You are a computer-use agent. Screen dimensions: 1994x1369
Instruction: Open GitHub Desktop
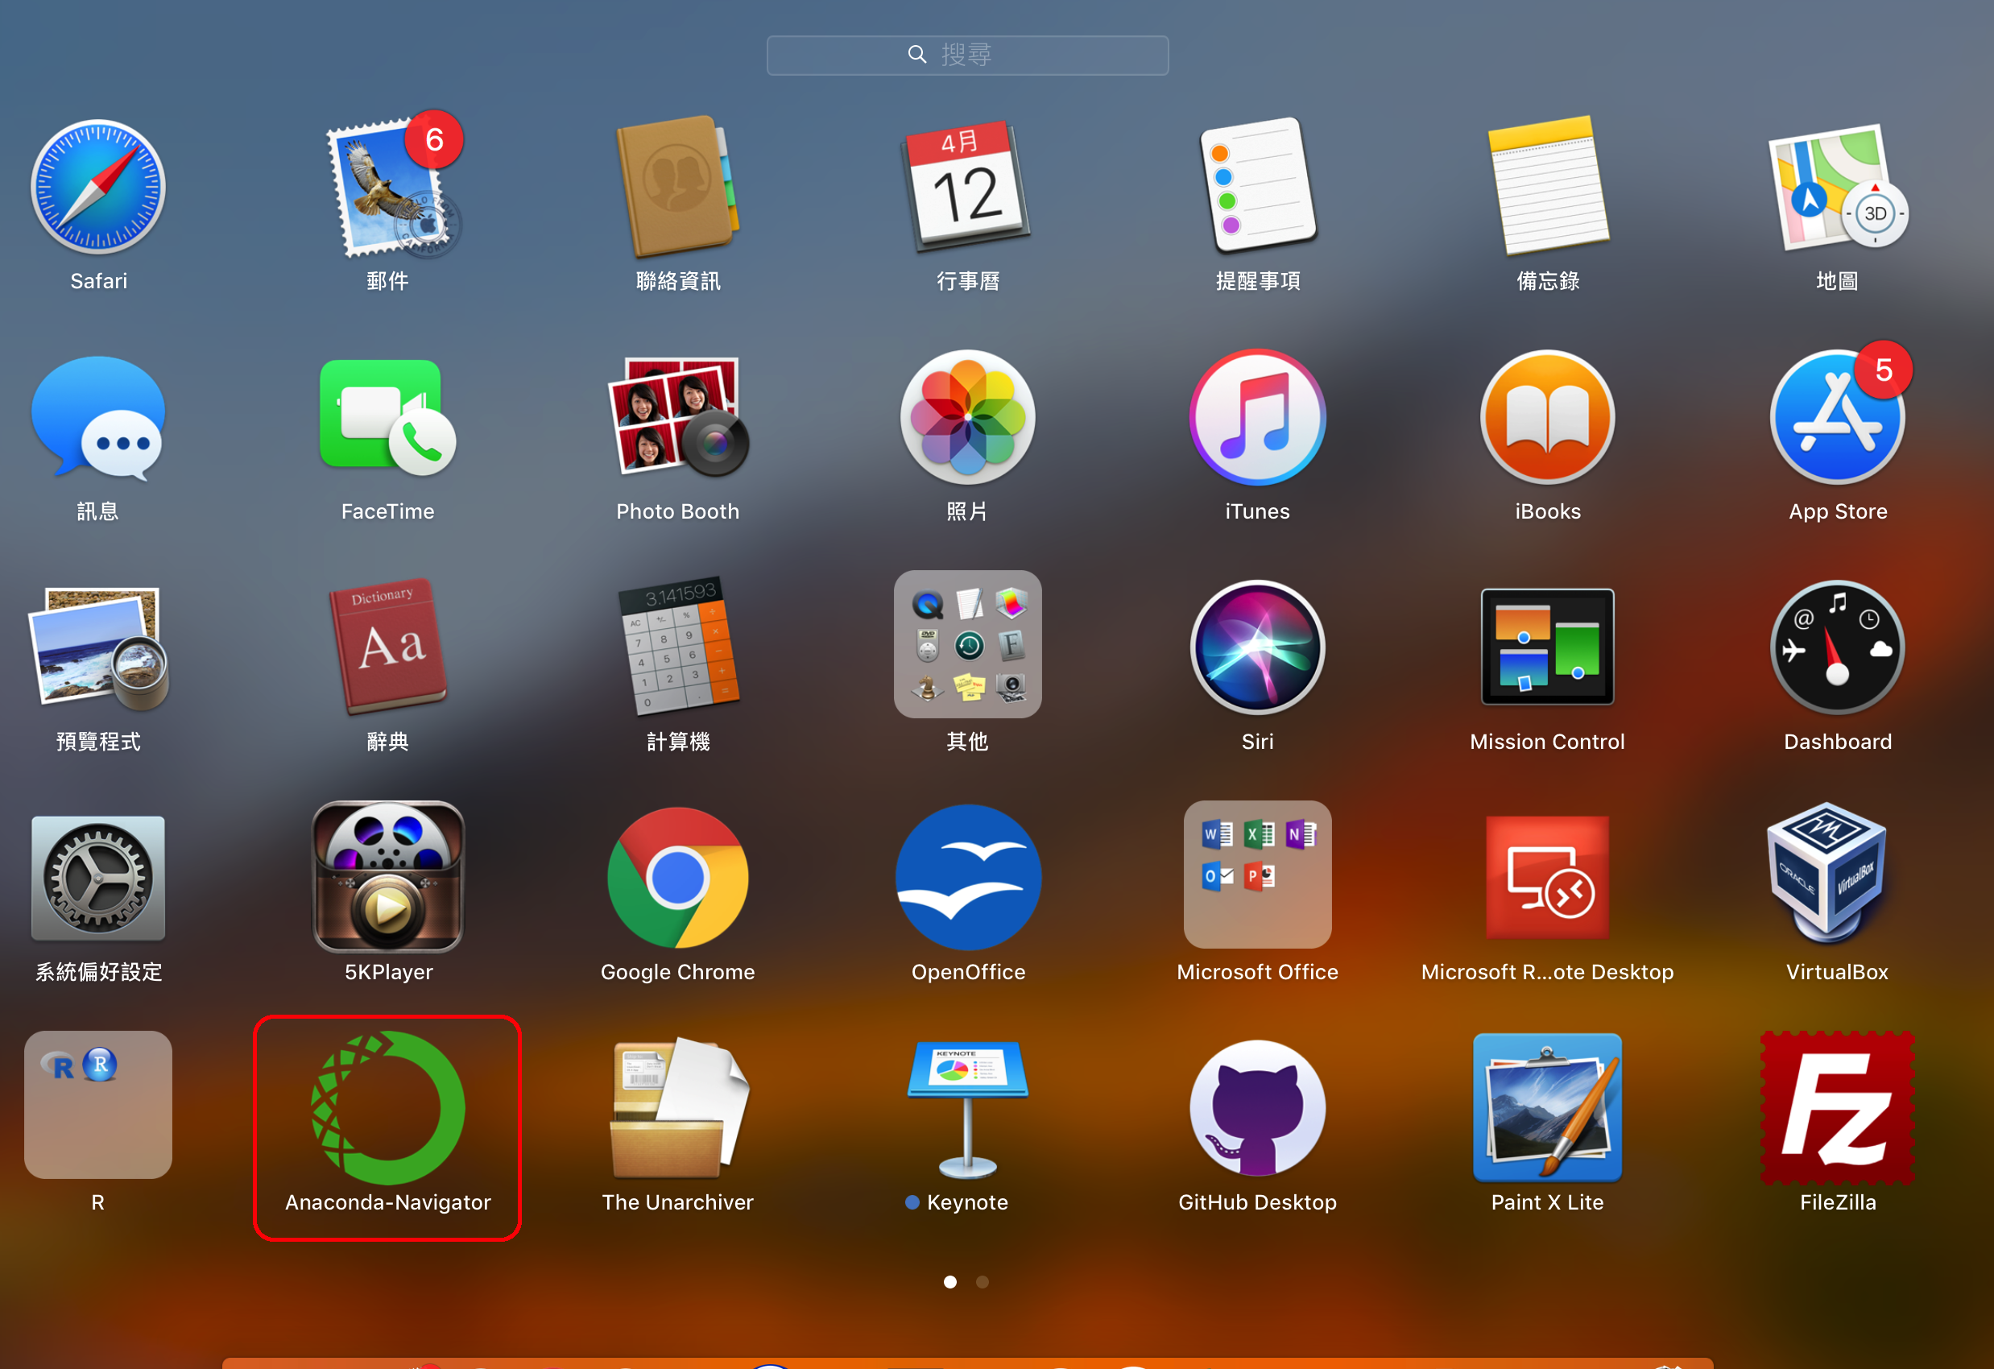click(x=1258, y=1108)
